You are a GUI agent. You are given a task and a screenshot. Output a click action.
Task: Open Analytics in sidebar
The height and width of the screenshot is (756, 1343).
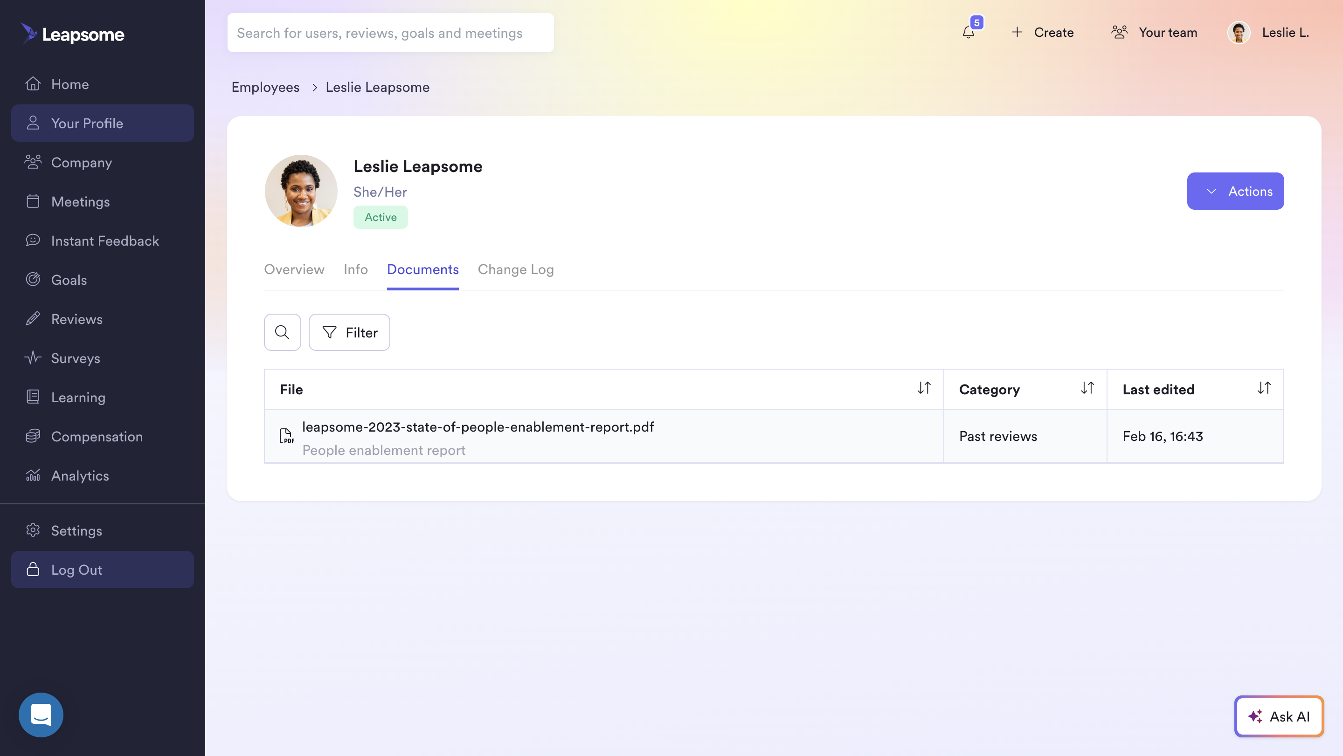pyautogui.click(x=103, y=475)
